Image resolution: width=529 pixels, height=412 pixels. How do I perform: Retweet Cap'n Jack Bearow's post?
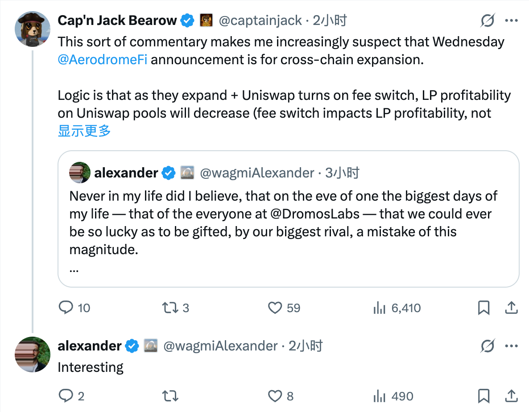pos(169,308)
